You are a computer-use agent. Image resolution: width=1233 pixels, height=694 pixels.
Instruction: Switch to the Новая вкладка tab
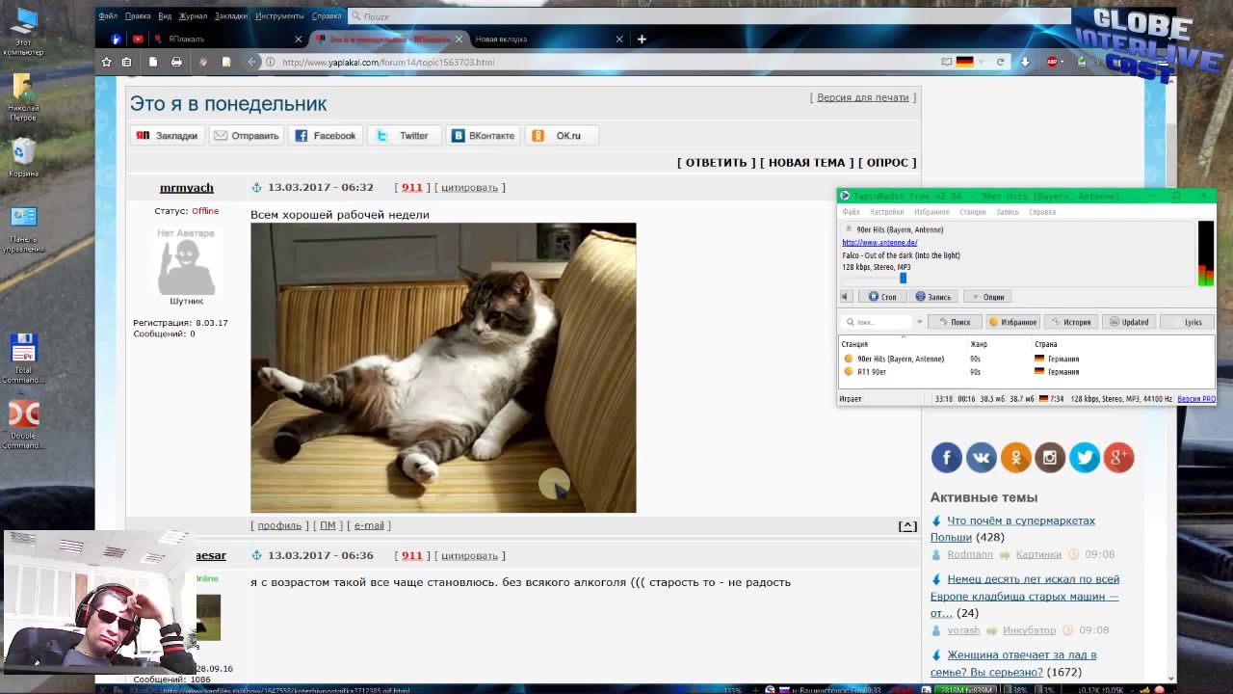[501, 39]
